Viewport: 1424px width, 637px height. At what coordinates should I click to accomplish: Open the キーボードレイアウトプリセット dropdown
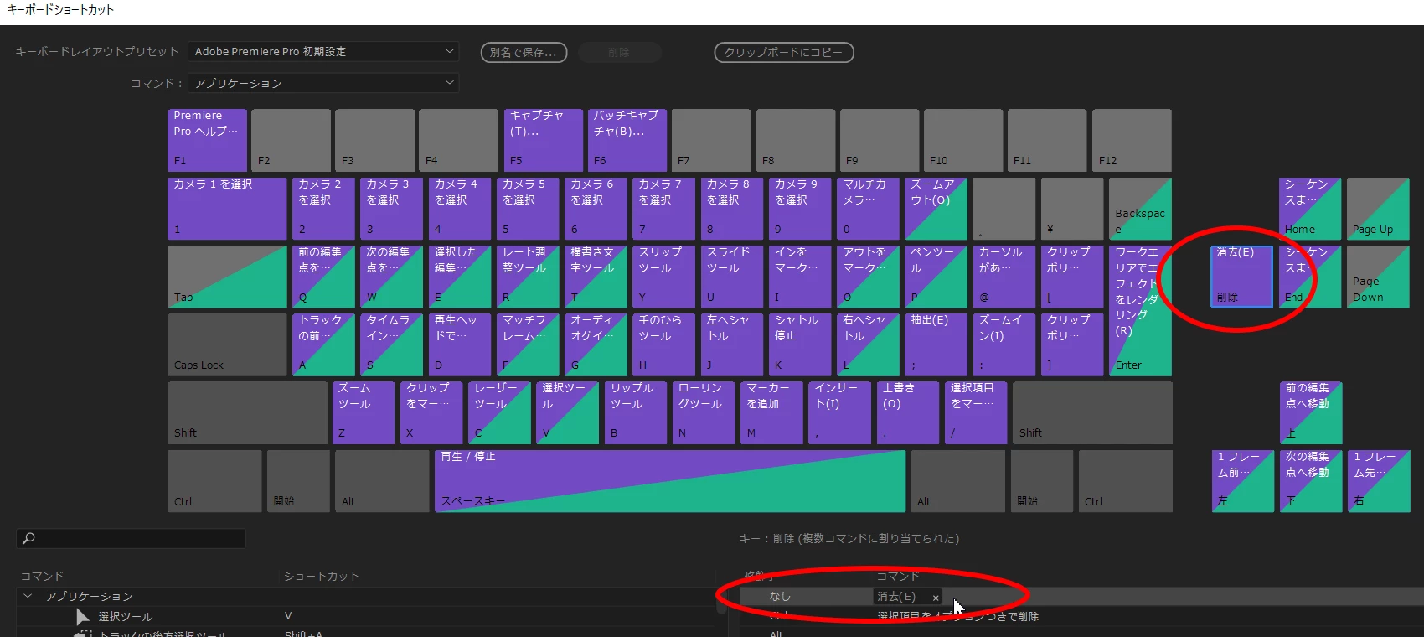click(323, 52)
